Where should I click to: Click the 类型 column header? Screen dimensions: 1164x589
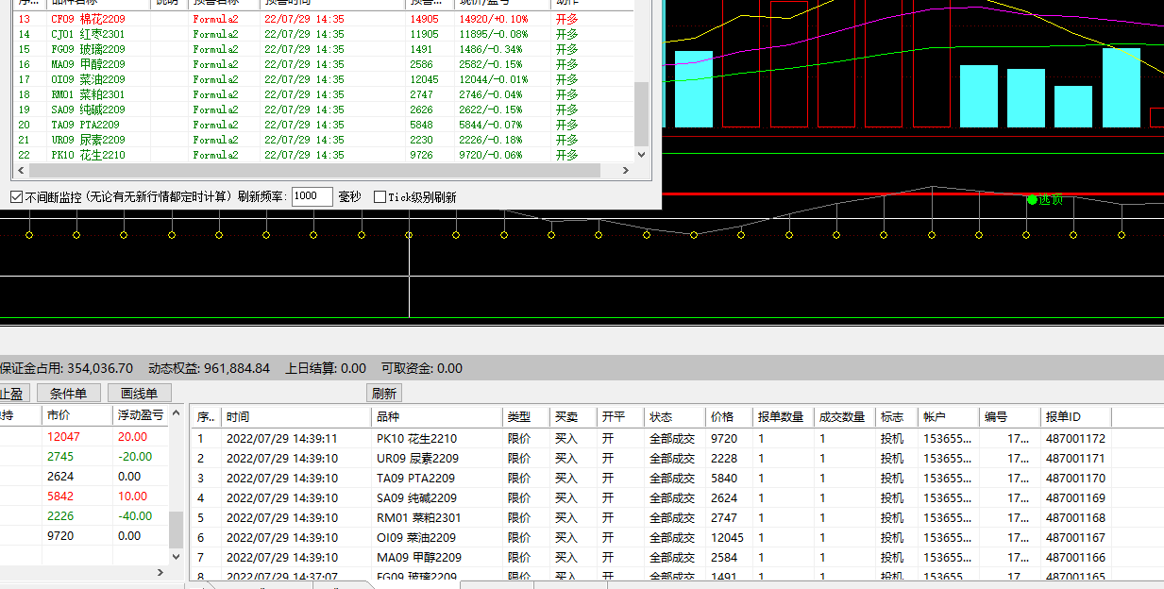tap(527, 416)
